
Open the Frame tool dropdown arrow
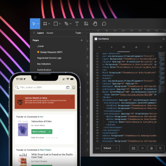tap(49, 24)
